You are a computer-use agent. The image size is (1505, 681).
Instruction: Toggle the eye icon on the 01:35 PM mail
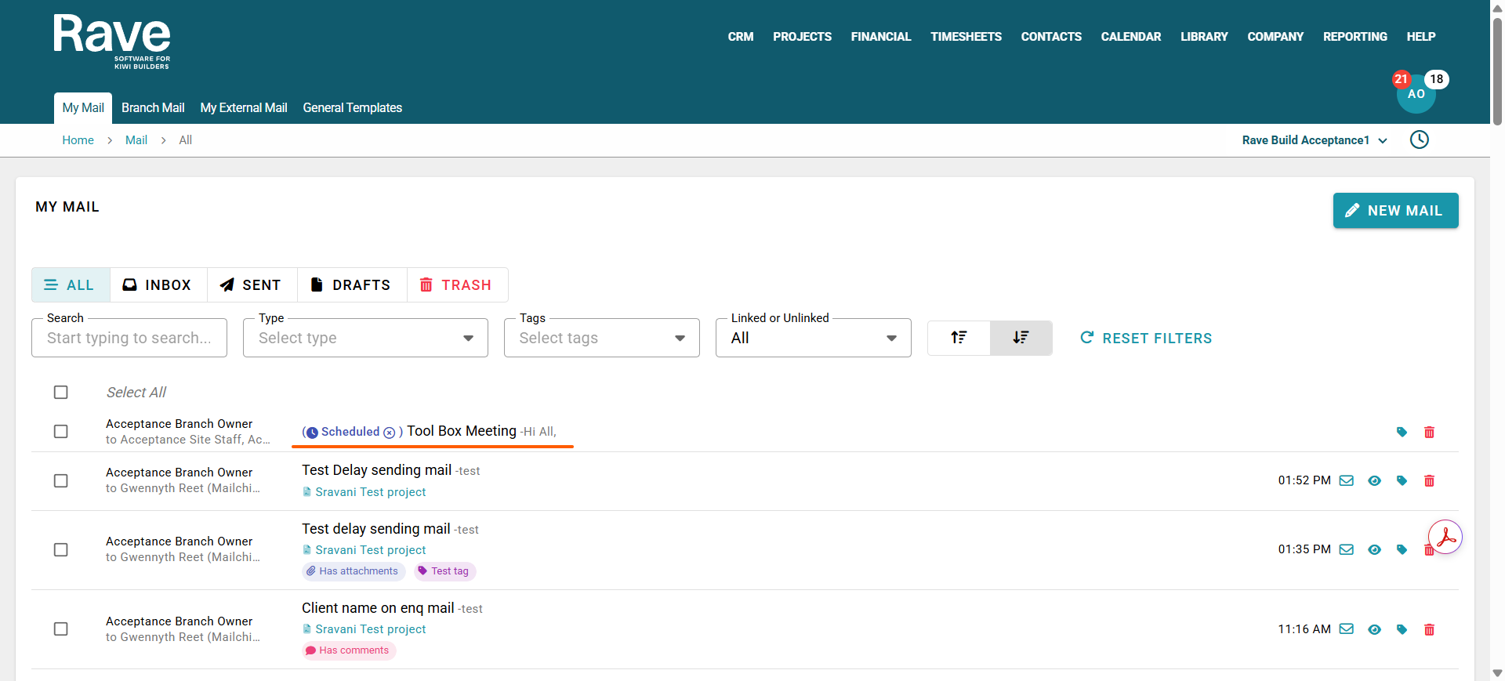[1374, 549]
